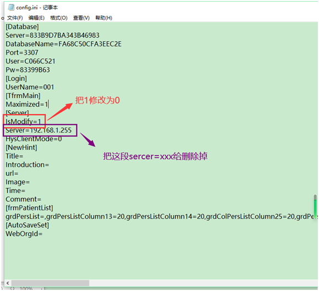Click into the Server=192.168.1.255 line
Image resolution: width=319 pixels, height=291 pixels.
tap(38, 130)
